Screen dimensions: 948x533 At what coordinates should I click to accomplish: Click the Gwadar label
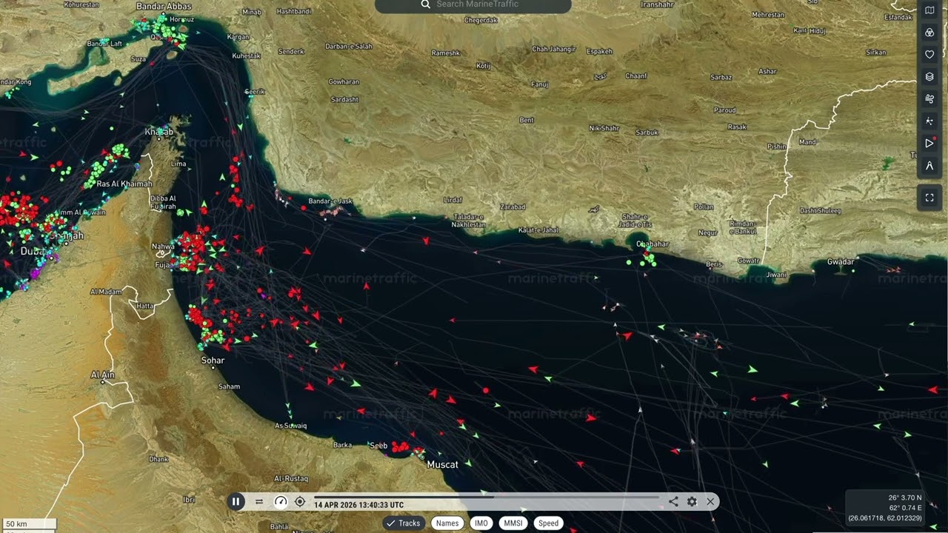(x=841, y=262)
